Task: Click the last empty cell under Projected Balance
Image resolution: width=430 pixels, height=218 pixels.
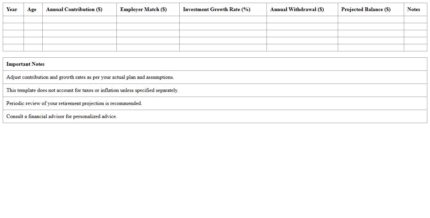Action: (x=371, y=48)
